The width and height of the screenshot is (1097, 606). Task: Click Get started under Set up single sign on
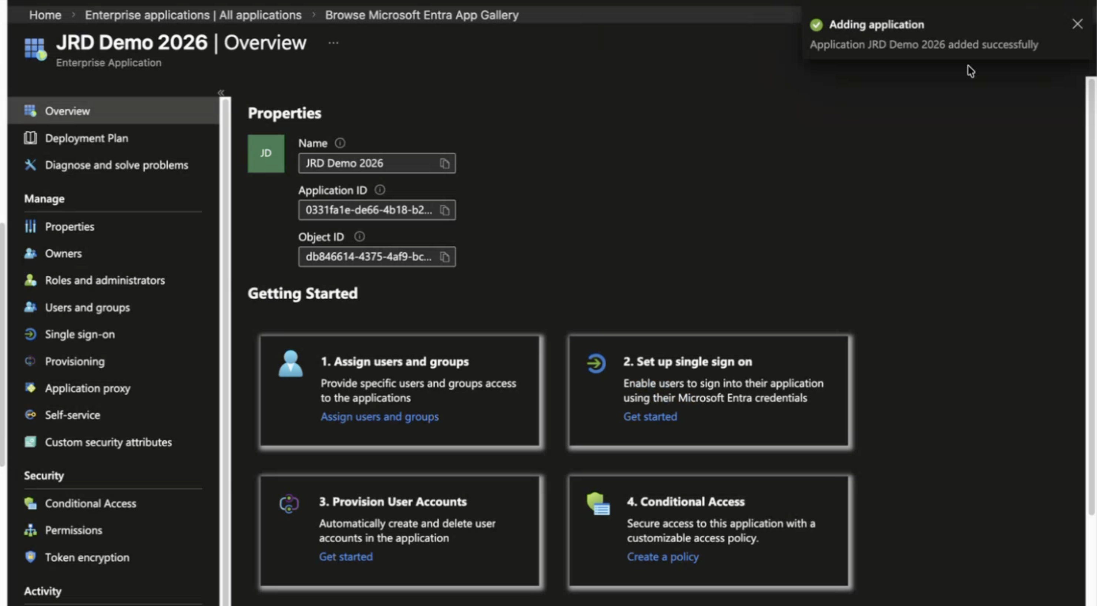tap(650, 417)
